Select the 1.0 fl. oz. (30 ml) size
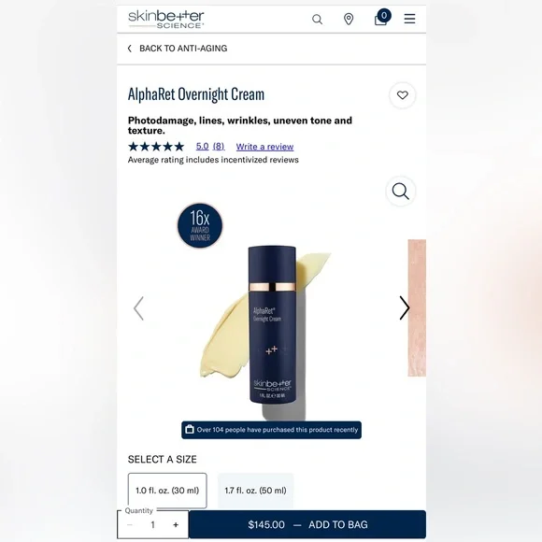 click(167, 491)
